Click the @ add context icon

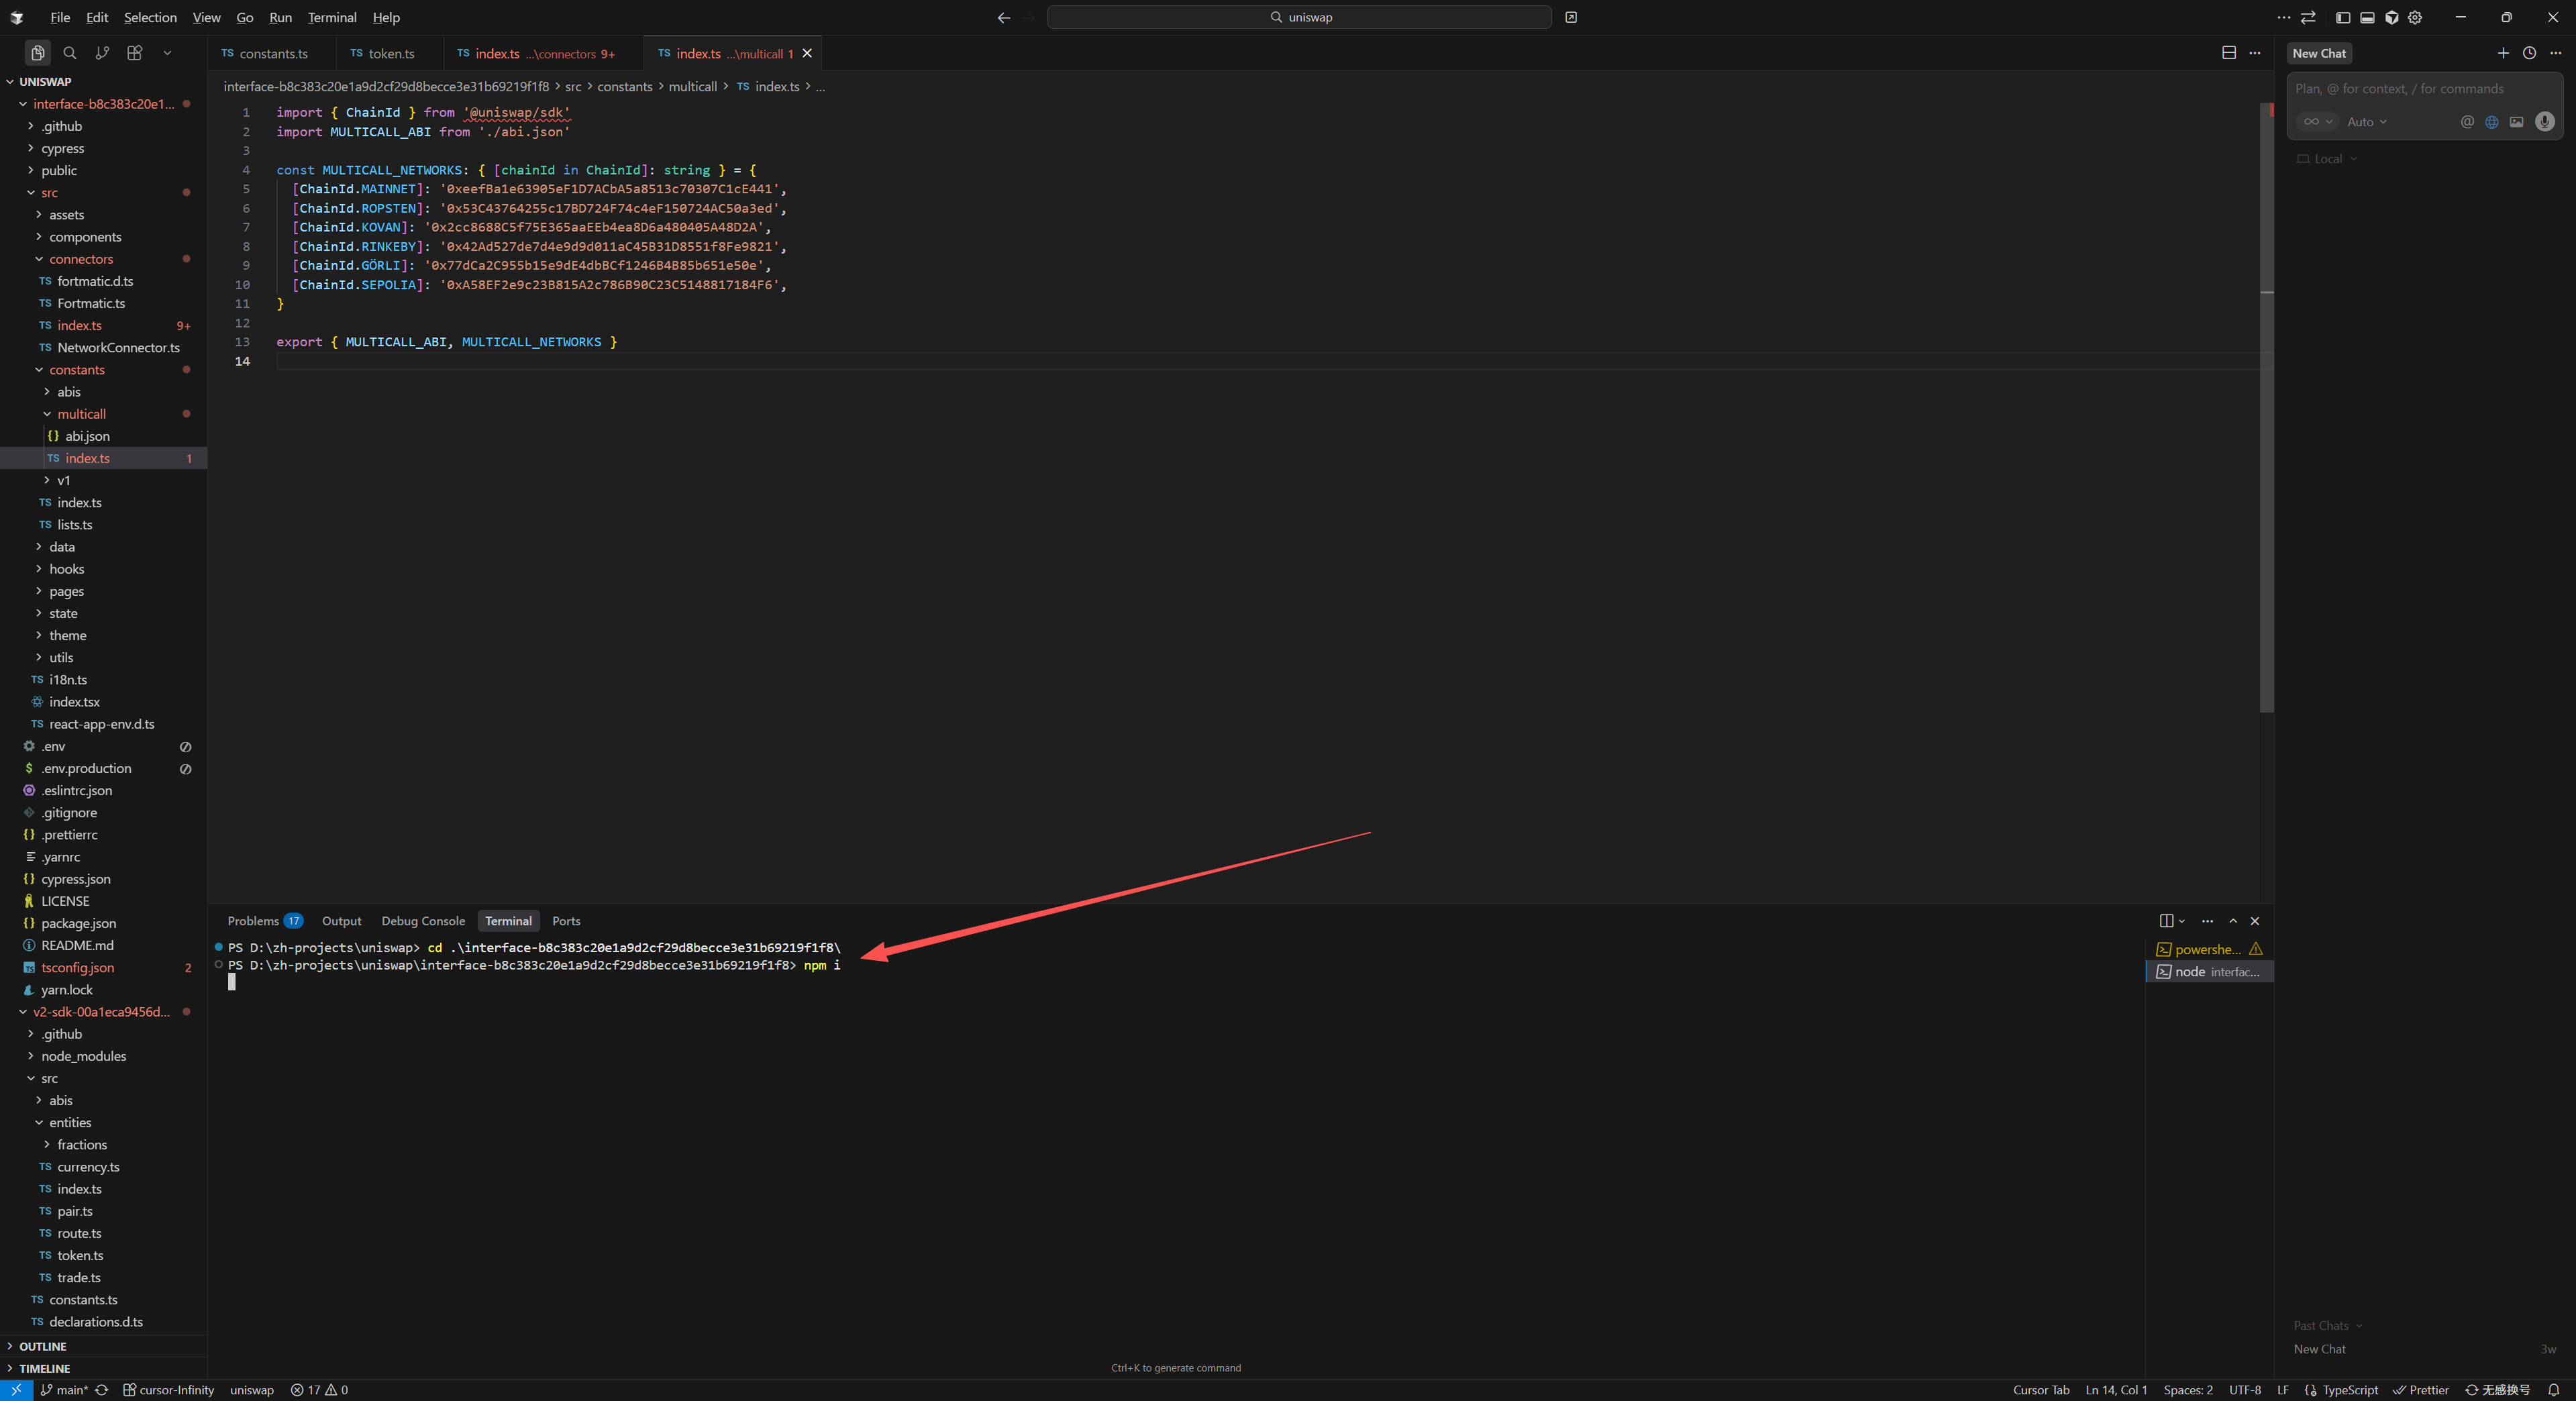(x=2467, y=122)
